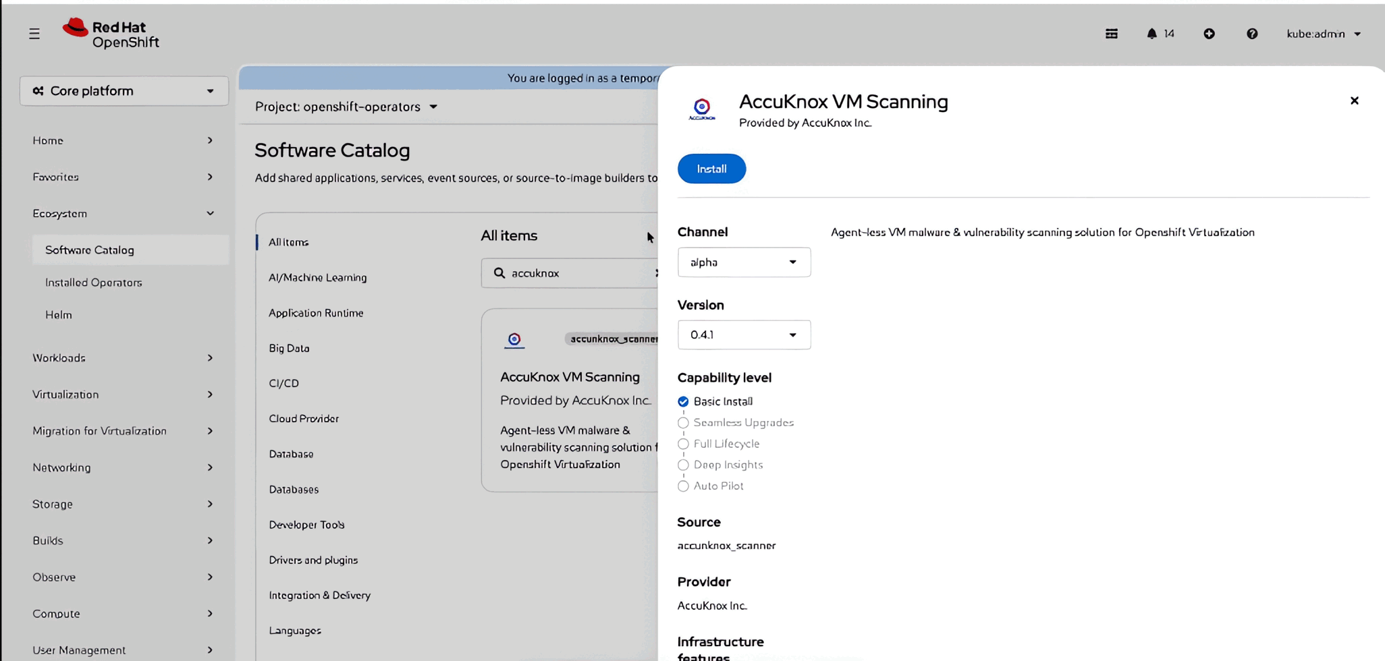The image size is (1385, 661).
Task: Filter by Cloud Provider category
Action: [304, 419]
